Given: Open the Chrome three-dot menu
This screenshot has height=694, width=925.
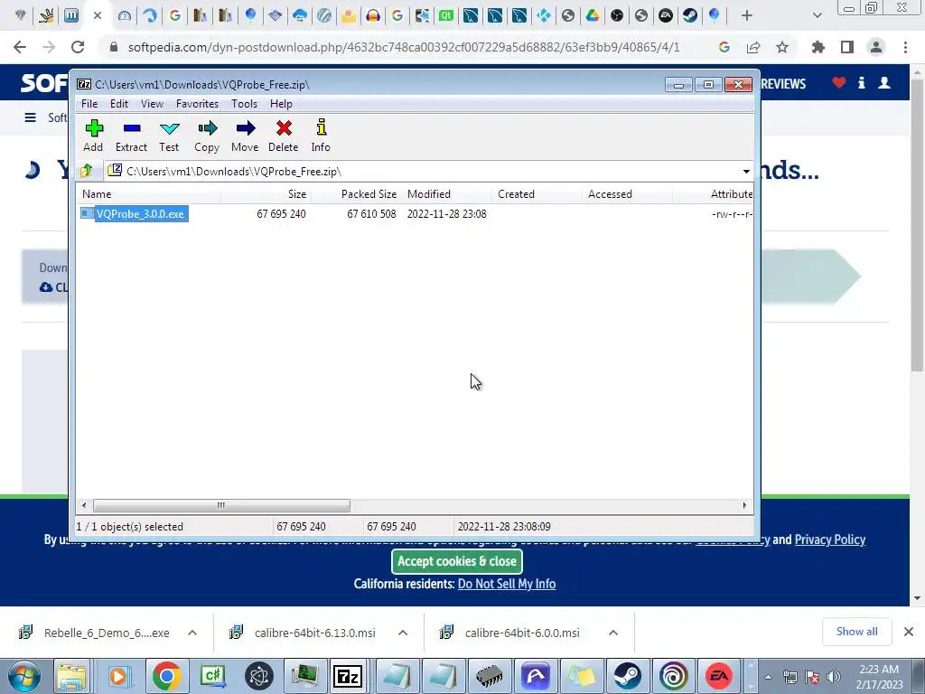Looking at the screenshot, I should point(905,47).
